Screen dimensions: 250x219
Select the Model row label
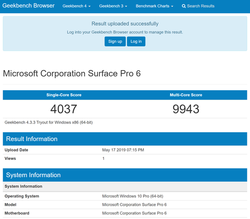pyautogui.click(x=10, y=205)
